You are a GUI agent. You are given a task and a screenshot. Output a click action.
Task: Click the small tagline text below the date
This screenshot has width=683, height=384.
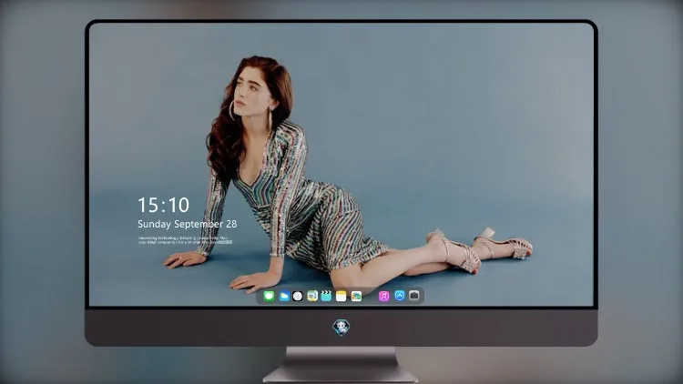(x=185, y=240)
